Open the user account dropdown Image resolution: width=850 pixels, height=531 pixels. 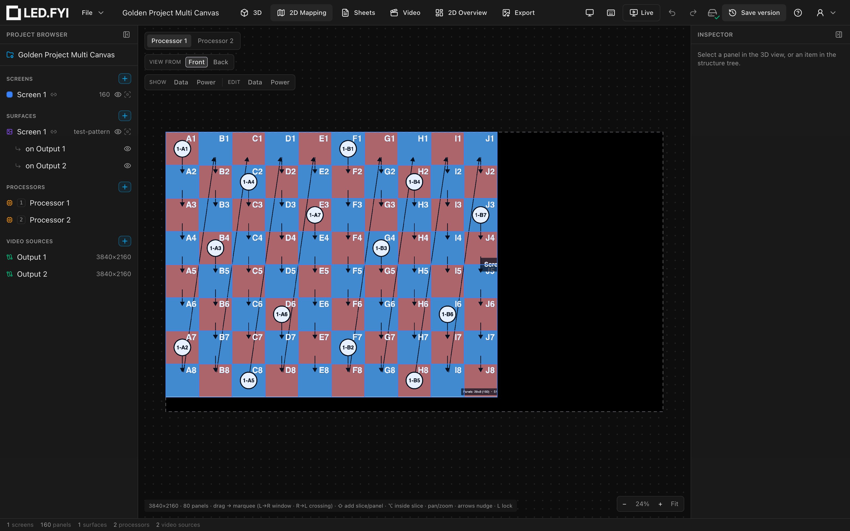(x=826, y=13)
